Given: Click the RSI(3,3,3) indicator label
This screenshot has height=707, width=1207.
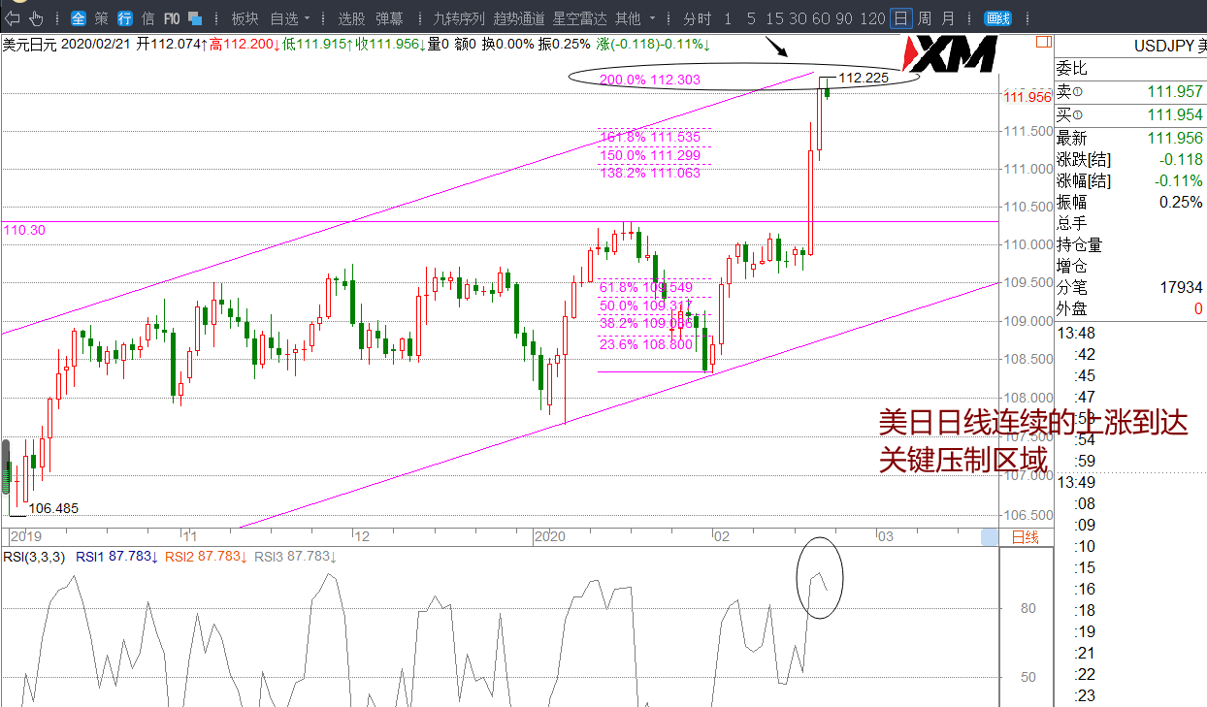Looking at the screenshot, I should pyautogui.click(x=35, y=557).
